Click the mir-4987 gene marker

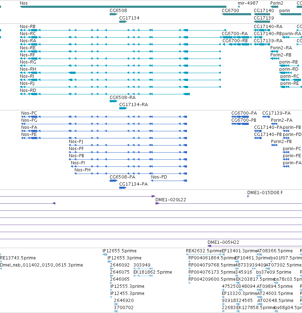pyautogui.click(x=238, y=7)
